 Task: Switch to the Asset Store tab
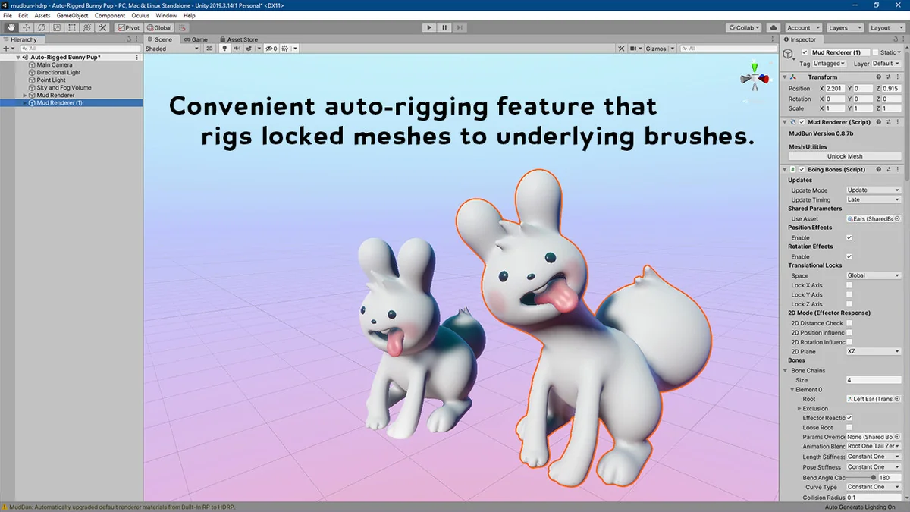(239, 39)
